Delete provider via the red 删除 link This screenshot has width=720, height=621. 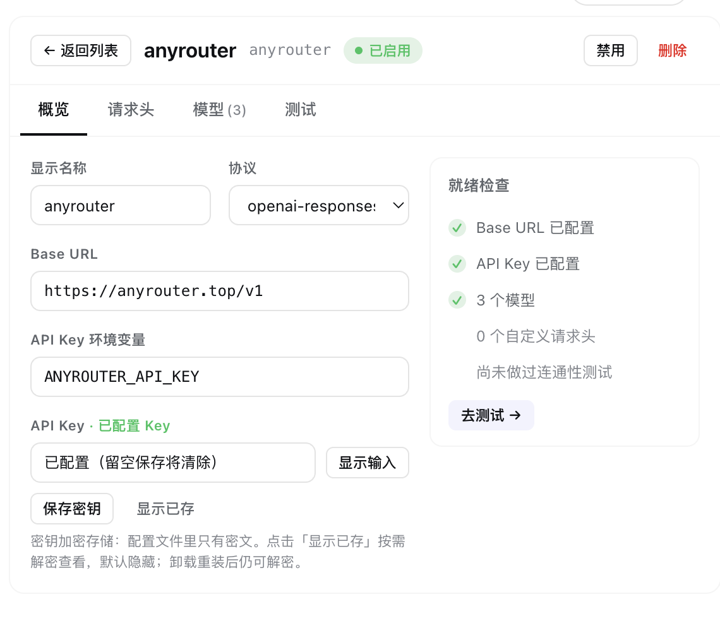(x=672, y=50)
